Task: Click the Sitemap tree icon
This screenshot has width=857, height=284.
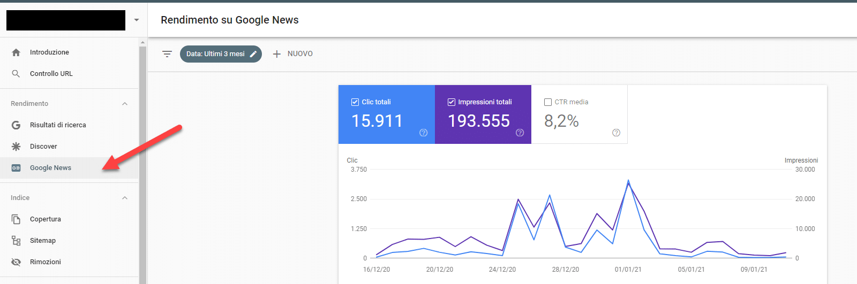Action: point(16,241)
